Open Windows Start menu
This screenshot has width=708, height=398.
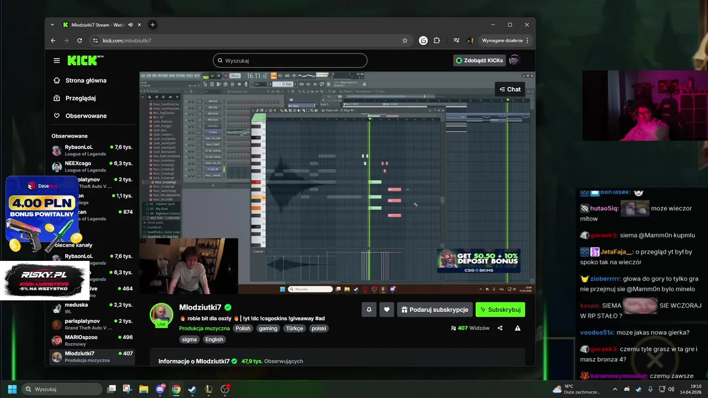coord(12,389)
